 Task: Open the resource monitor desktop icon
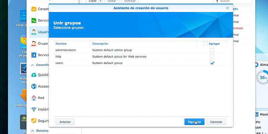23,69
